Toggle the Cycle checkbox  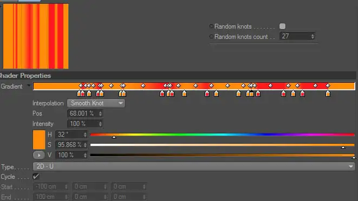36,176
